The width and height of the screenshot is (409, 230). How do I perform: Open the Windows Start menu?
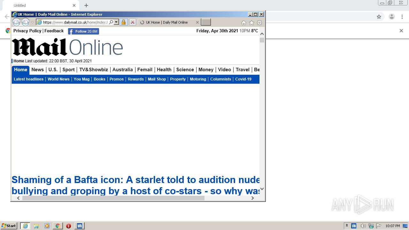click(9, 226)
